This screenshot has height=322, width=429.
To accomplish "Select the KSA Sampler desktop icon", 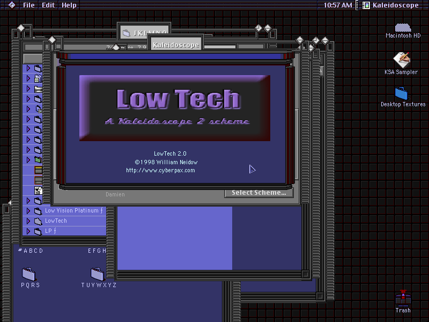I will tap(402, 60).
